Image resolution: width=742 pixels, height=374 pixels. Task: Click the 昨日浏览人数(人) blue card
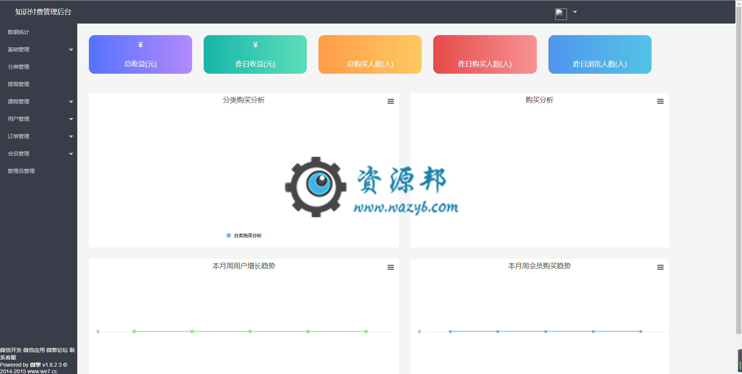[x=600, y=54]
